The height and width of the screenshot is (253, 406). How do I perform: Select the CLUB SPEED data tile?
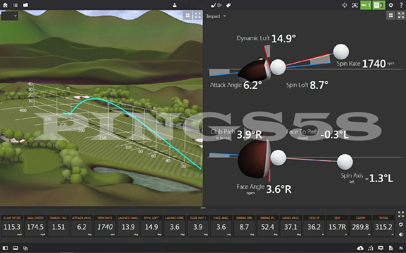(12, 226)
